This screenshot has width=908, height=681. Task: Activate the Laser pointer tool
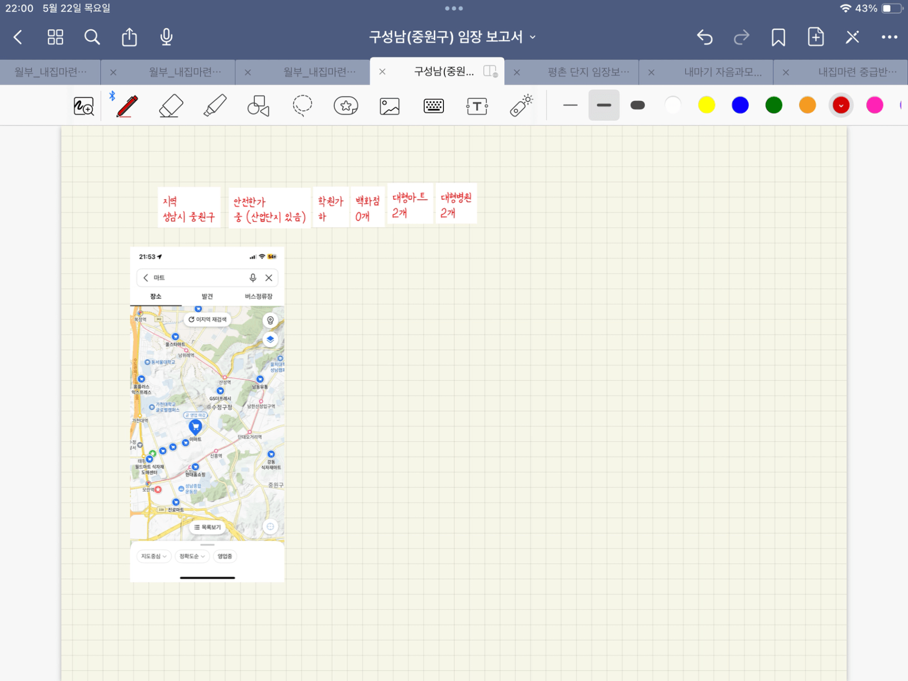(521, 105)
